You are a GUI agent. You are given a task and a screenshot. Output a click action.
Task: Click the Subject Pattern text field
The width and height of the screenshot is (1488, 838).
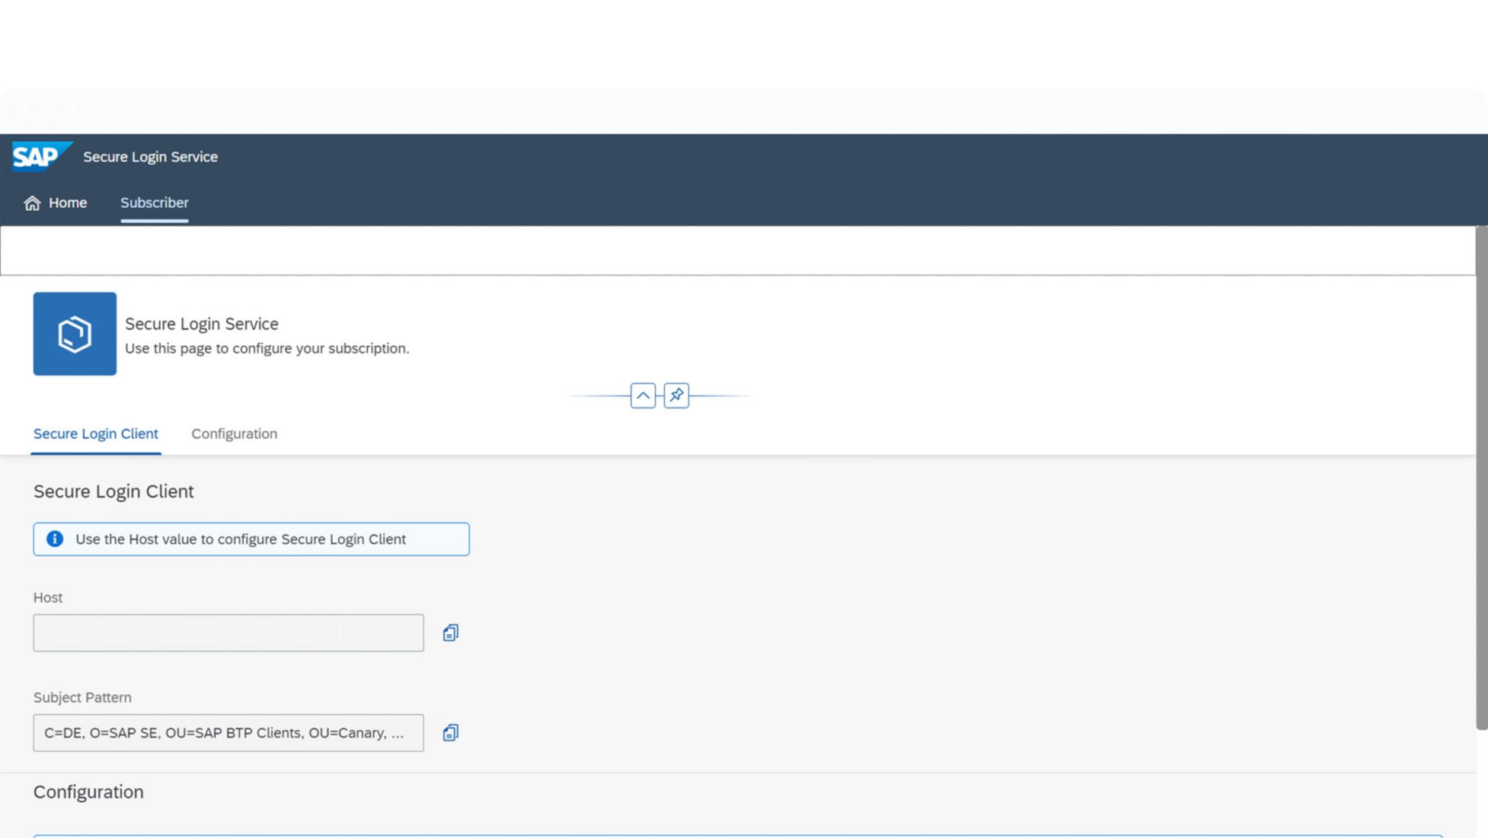(x=228, y=733)
